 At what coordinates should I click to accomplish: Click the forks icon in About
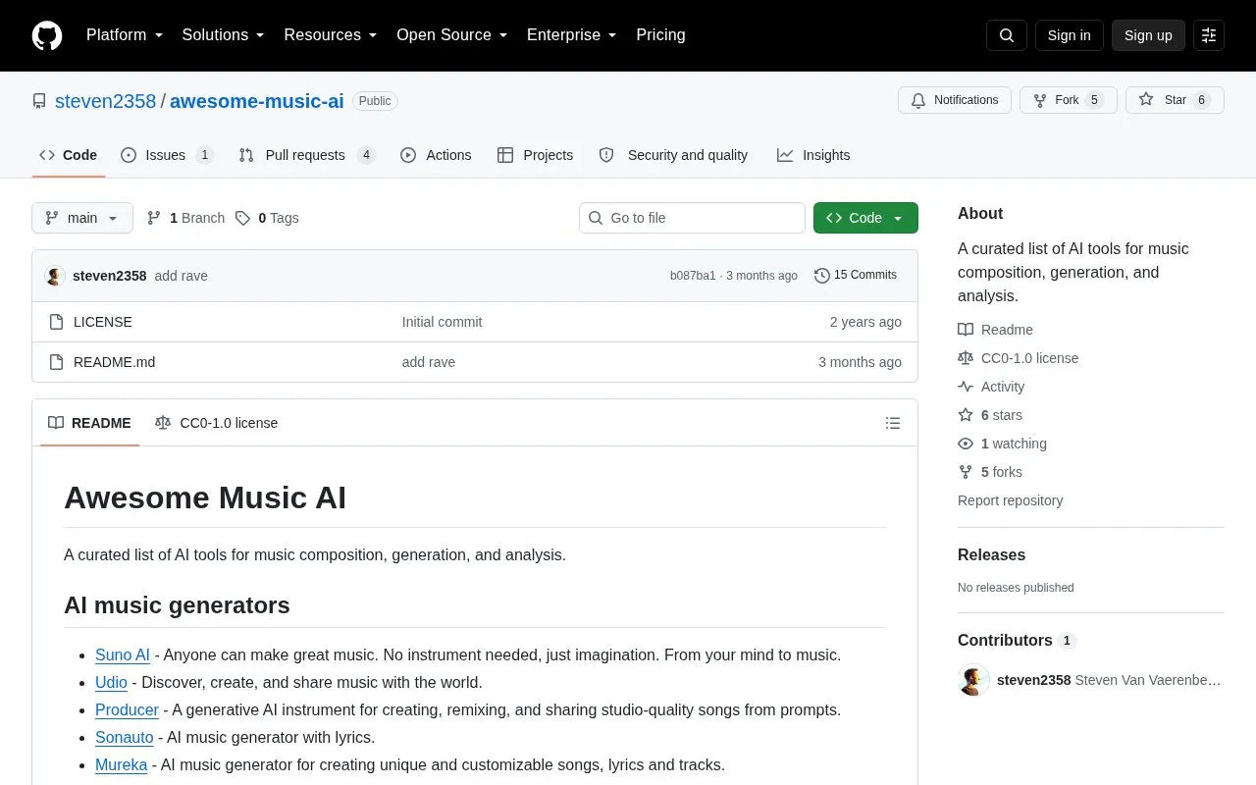(966, 472)
